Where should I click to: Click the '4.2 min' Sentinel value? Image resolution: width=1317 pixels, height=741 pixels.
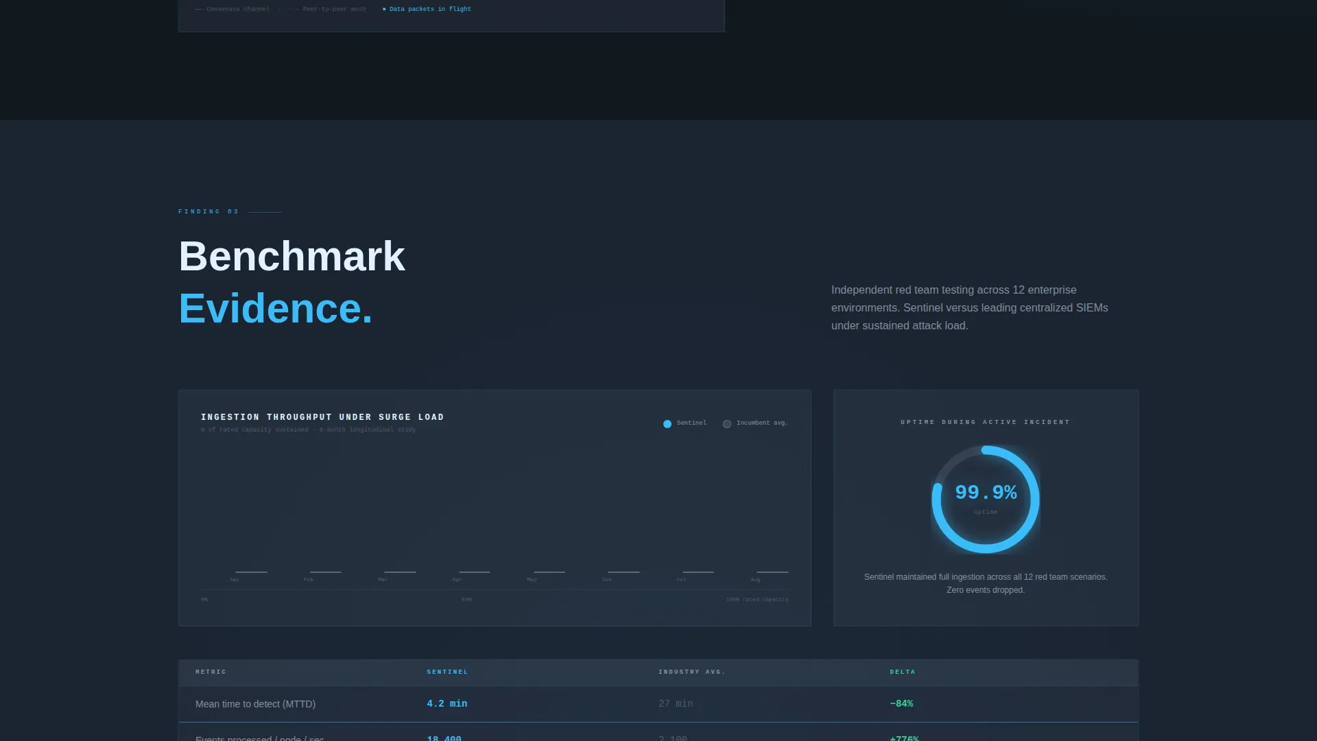(447, 703)
